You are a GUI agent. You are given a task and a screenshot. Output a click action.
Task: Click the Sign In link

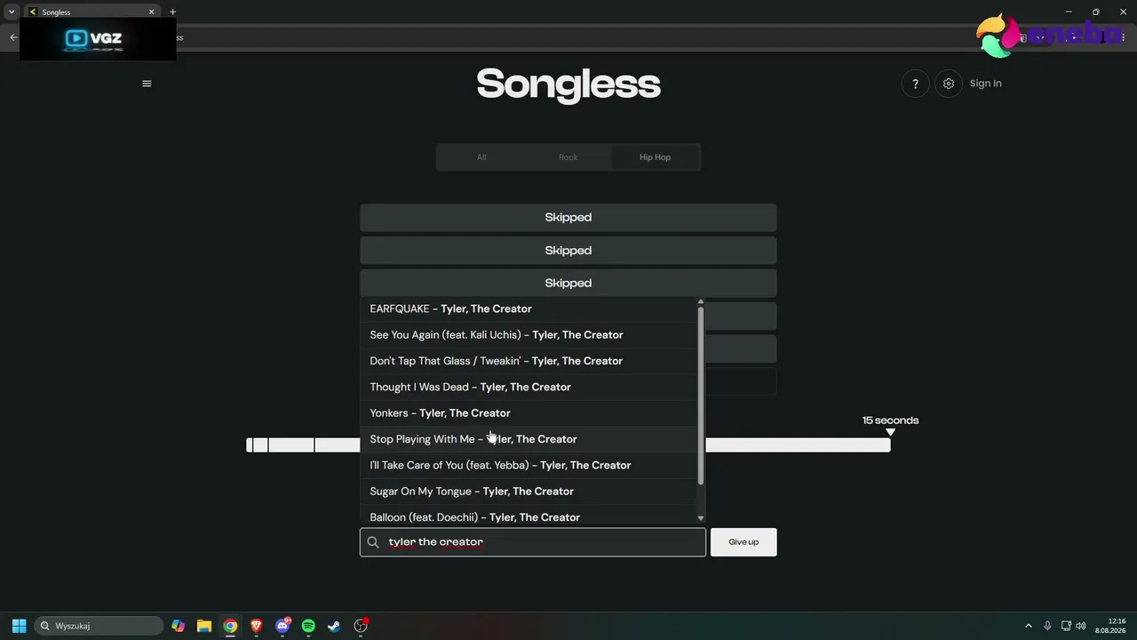tap(985, 84)
